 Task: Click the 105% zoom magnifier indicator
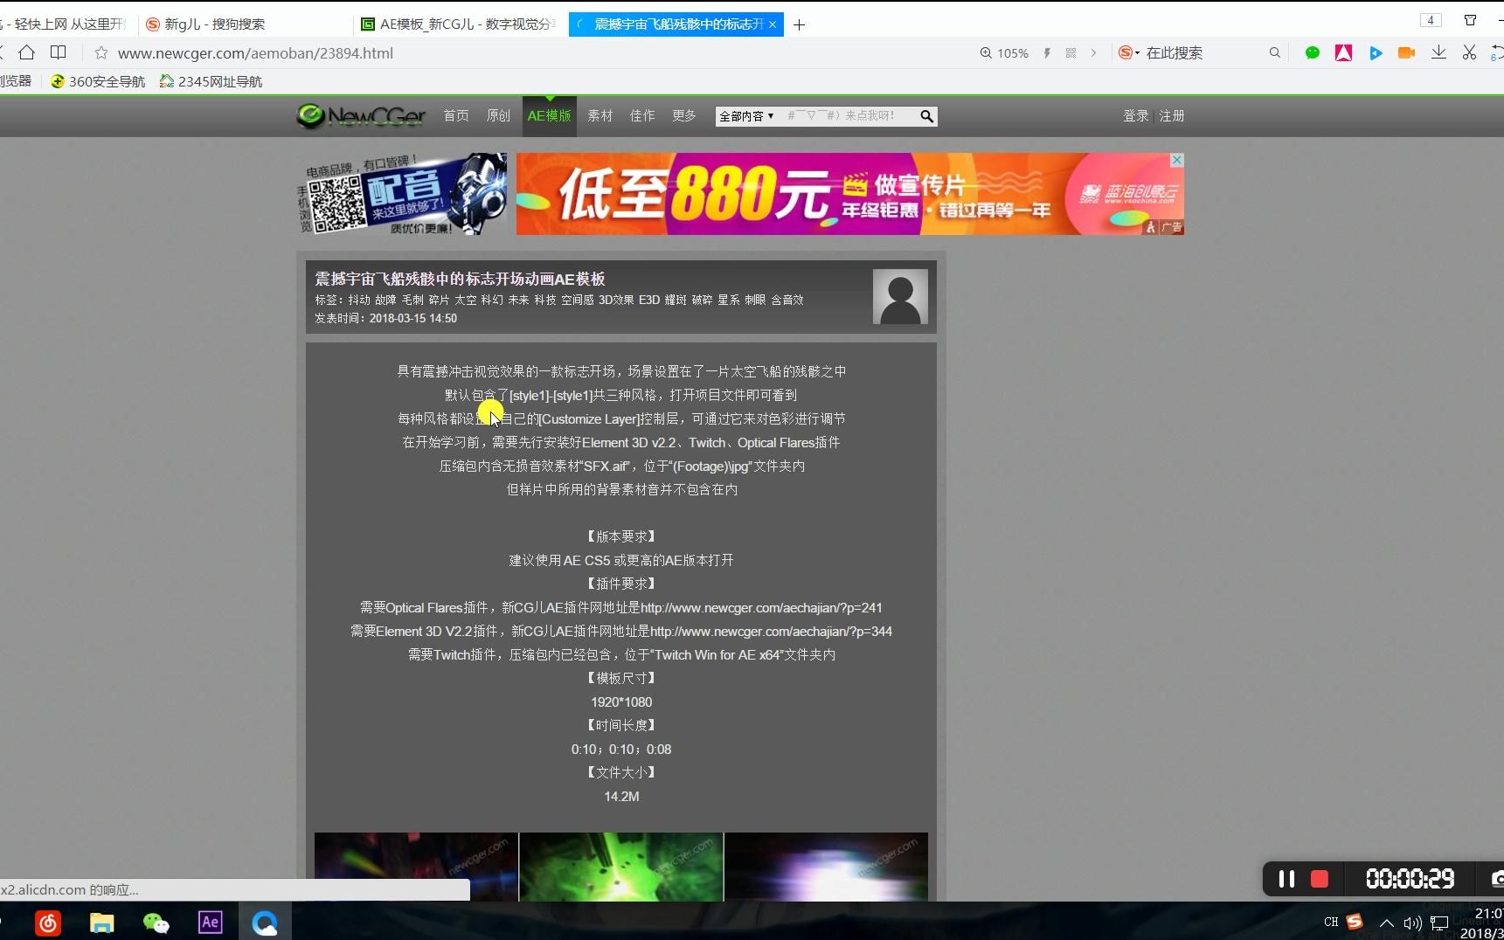(x=1003, y=53)
